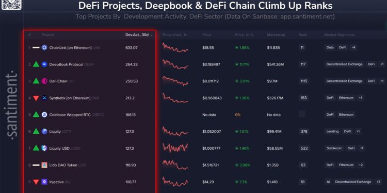Viewport: 387px width, 193px height.
Task: Click the Project column header
Action: coord(47,35)
